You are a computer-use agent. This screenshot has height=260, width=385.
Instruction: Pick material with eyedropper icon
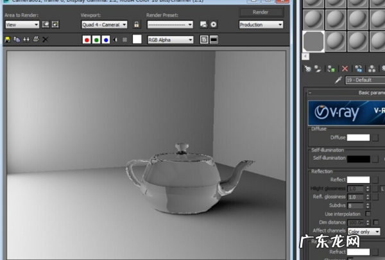[338, 80]
